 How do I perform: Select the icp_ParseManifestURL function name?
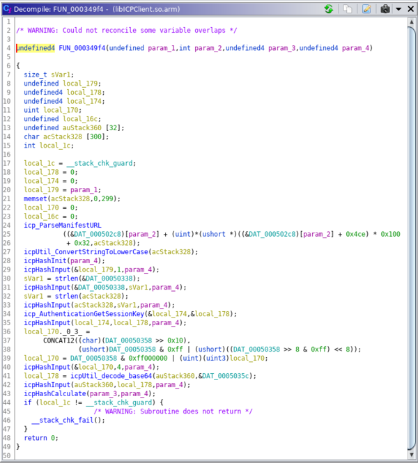tap(63, 226)
